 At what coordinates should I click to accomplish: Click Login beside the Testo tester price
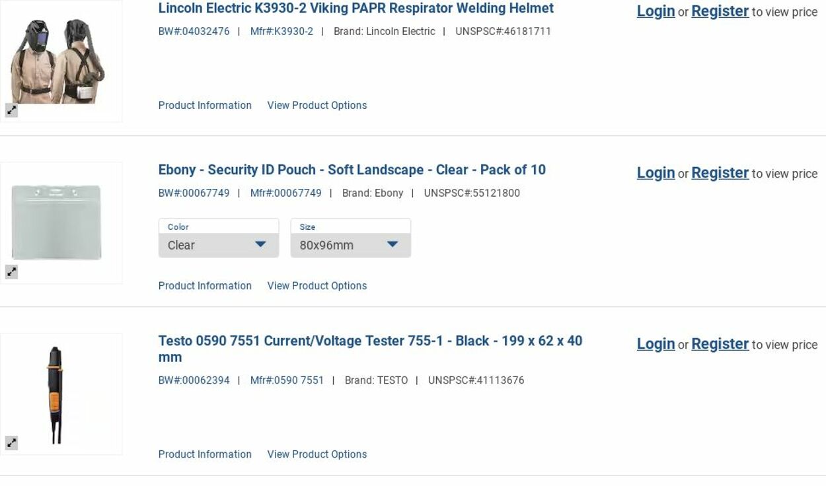click(x=656, y=344)
